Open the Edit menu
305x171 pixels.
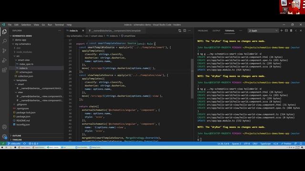(x=16, y=25)
